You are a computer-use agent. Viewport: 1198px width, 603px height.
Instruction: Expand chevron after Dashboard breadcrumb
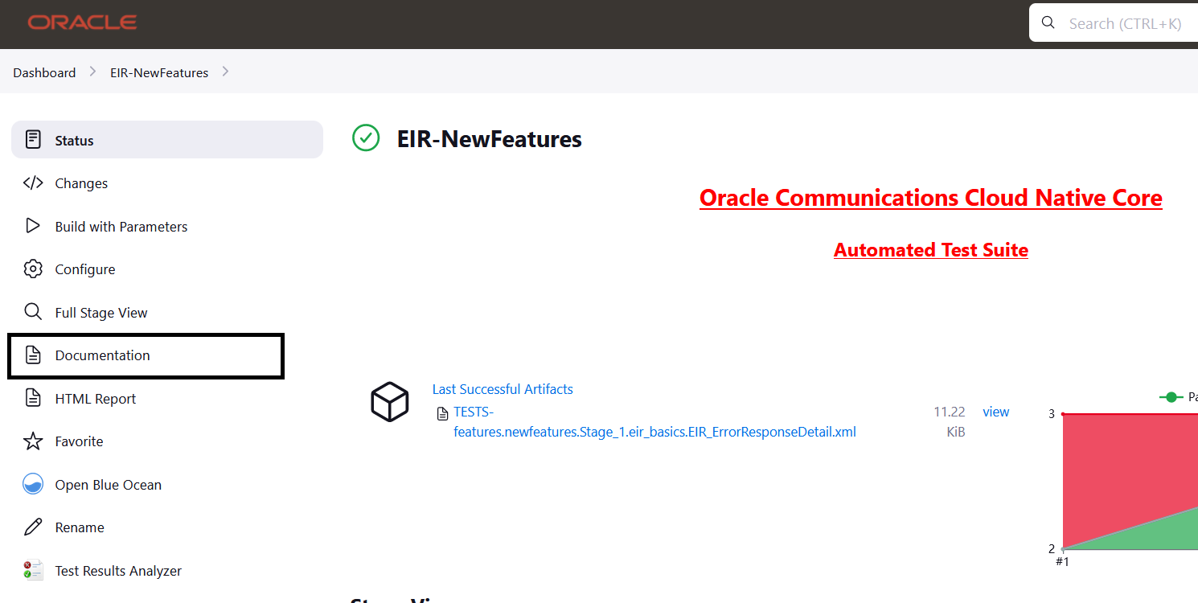click(93, 72)
